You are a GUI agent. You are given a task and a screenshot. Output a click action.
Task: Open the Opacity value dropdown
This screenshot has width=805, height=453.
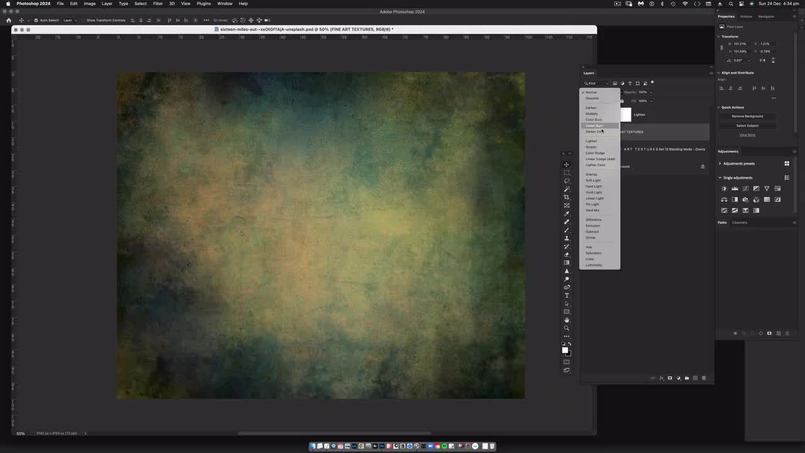pos(652,92)
